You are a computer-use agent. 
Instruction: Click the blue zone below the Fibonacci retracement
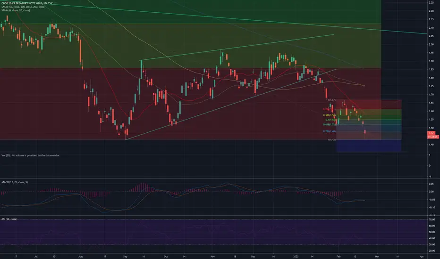tap(368, 146)
